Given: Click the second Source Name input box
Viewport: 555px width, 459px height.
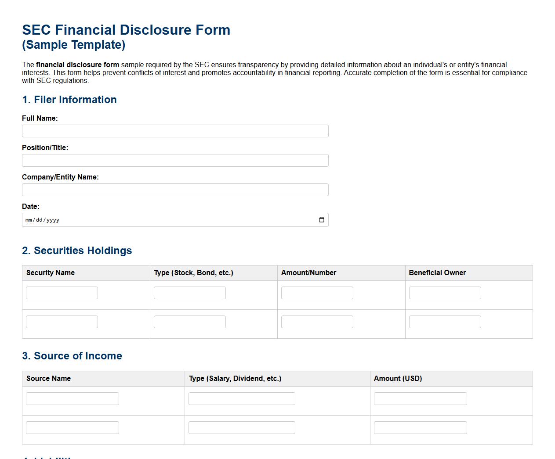Looking at the screenshot, I should pos(72,427).
